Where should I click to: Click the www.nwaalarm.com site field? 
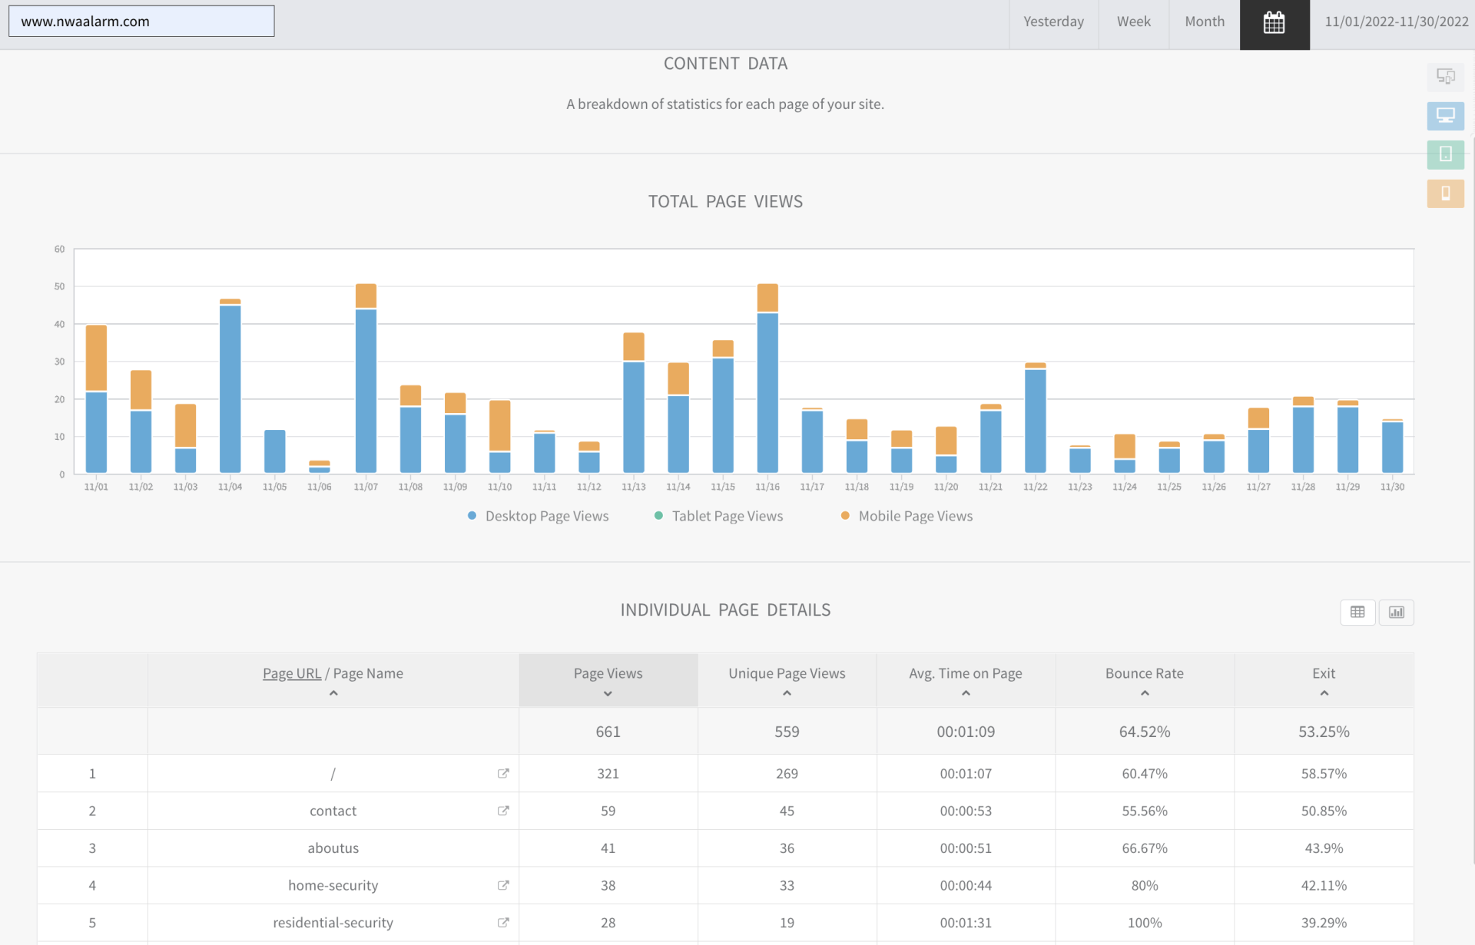(141, 21)
